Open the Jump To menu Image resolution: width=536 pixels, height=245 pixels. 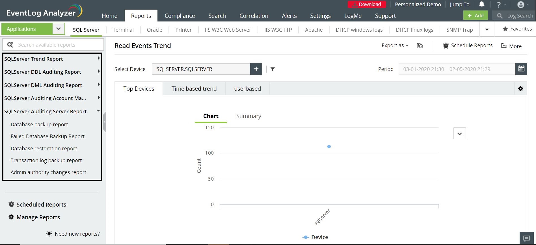pos(459,5)
